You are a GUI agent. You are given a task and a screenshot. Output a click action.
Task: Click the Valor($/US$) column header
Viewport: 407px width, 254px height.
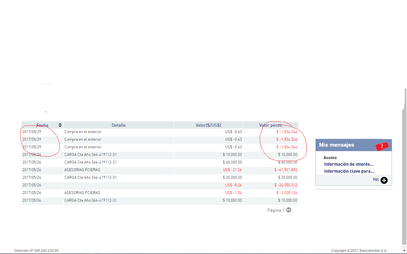tap(209, 125)
